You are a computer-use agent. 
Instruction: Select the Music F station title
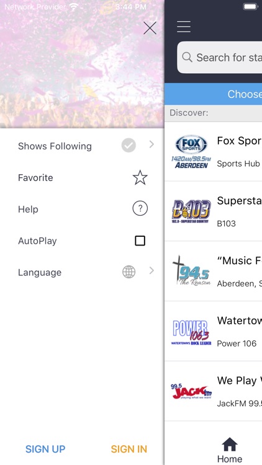click(240, 260)
